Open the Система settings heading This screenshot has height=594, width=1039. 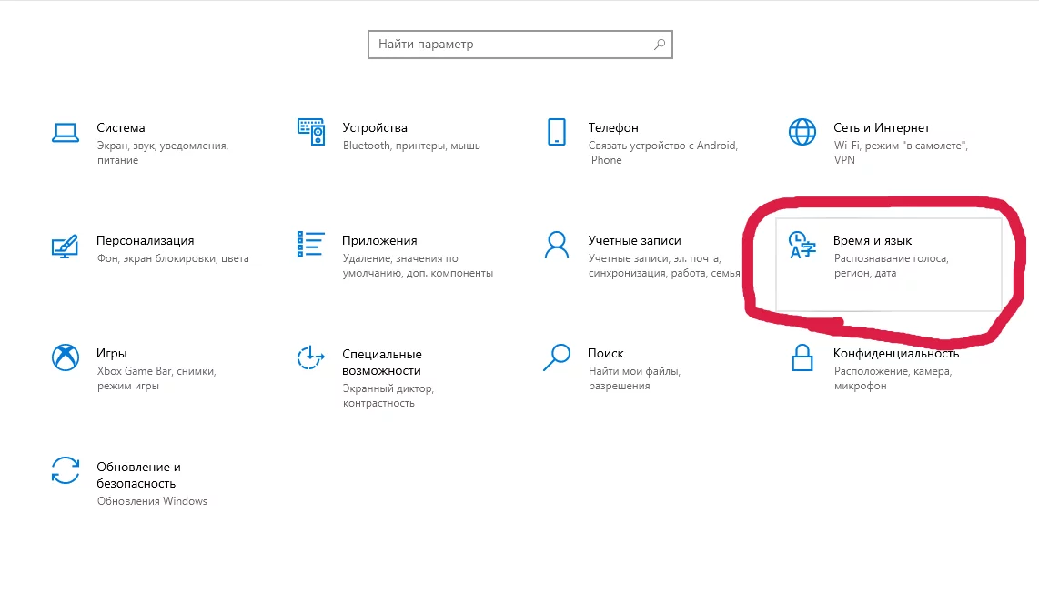coord(121,127)
